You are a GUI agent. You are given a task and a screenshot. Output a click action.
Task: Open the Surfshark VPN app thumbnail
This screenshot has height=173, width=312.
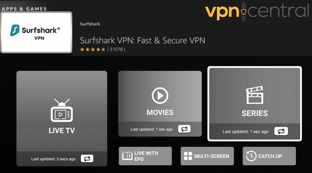coord(36,33)
